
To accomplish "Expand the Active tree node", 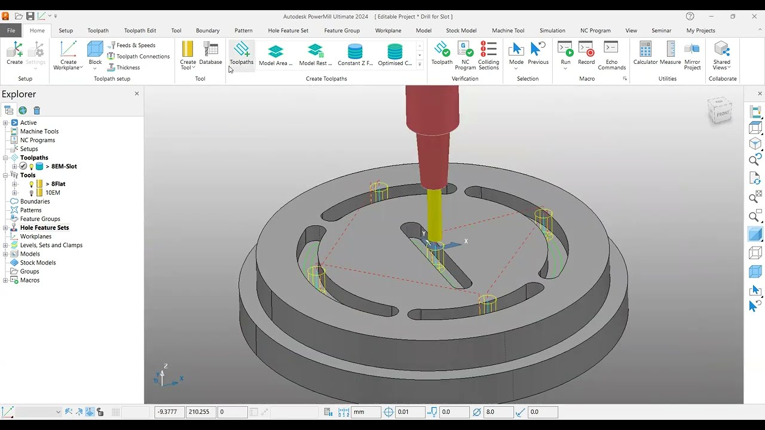I will pyautogui.click(x=5, y=122).
